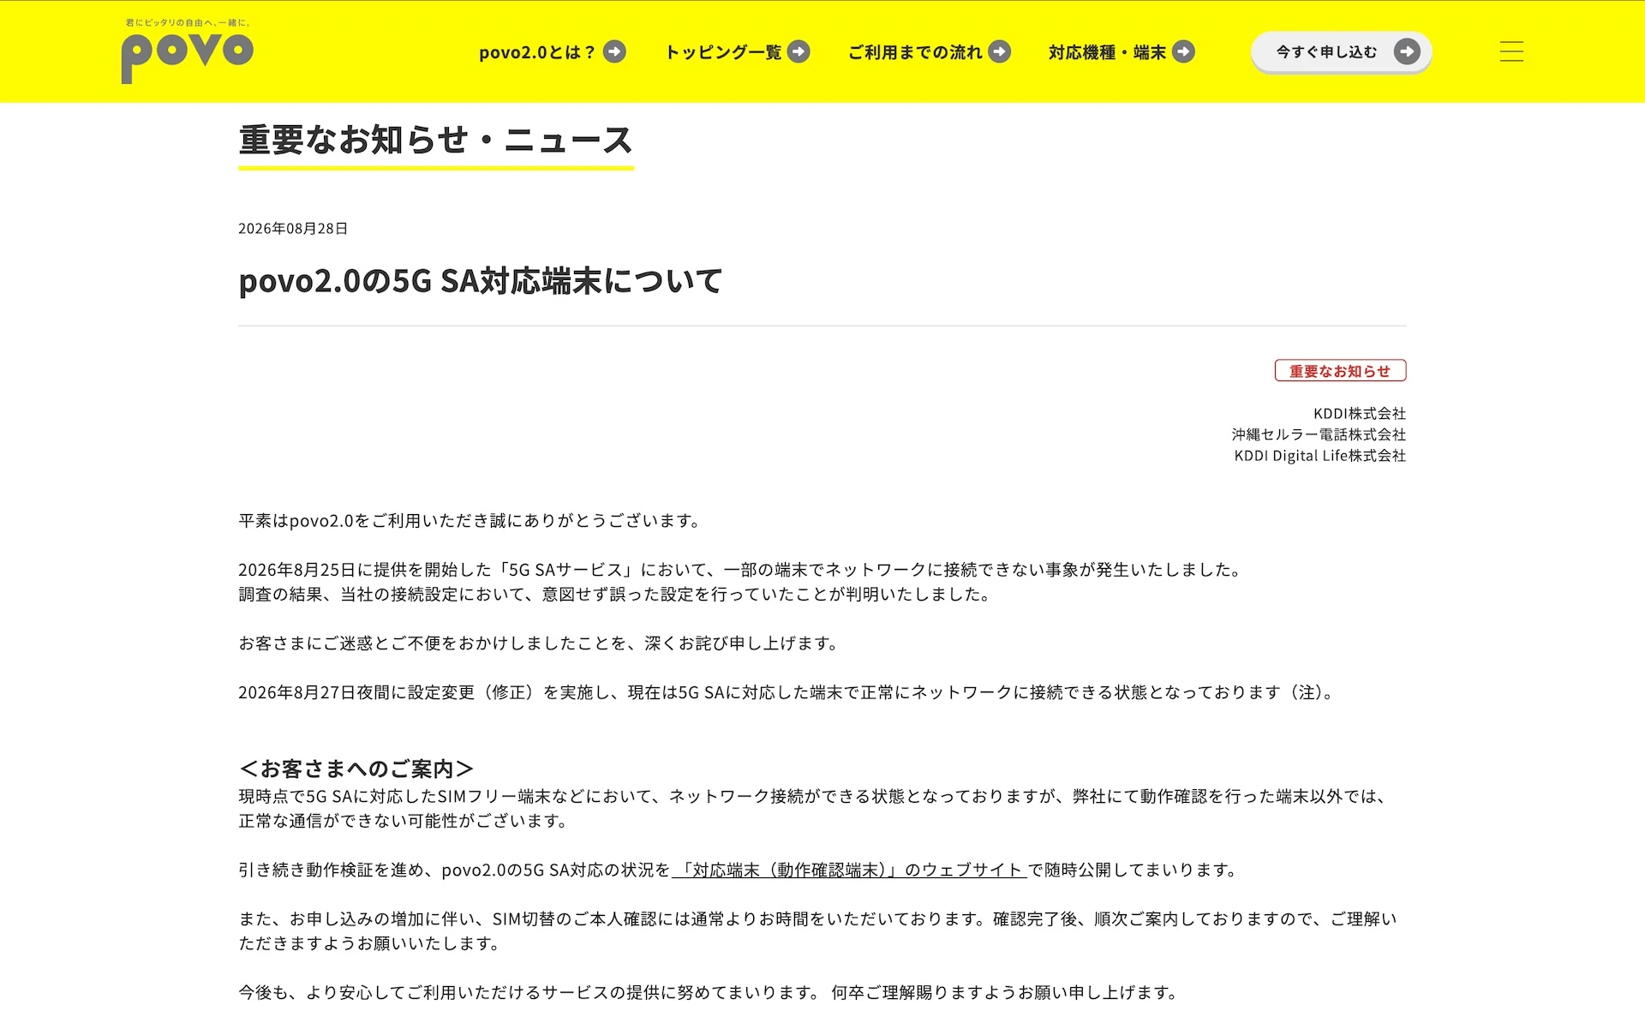Click the apology sentence お客さまにご迷惑とご不便を
The height and width of the screenshot is (1029, 1645).
coord(540,643)
